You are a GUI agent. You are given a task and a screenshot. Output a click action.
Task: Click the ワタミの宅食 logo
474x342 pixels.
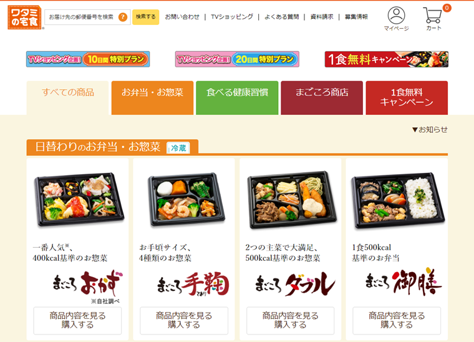(x=24, y=17)
